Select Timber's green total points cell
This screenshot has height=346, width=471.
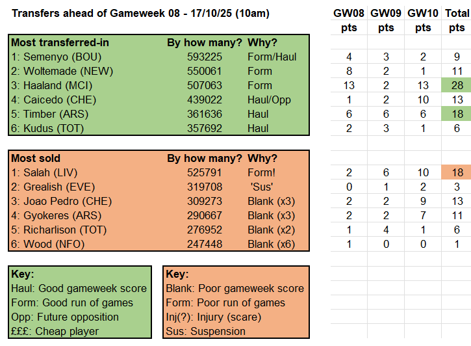click(457, 114)
